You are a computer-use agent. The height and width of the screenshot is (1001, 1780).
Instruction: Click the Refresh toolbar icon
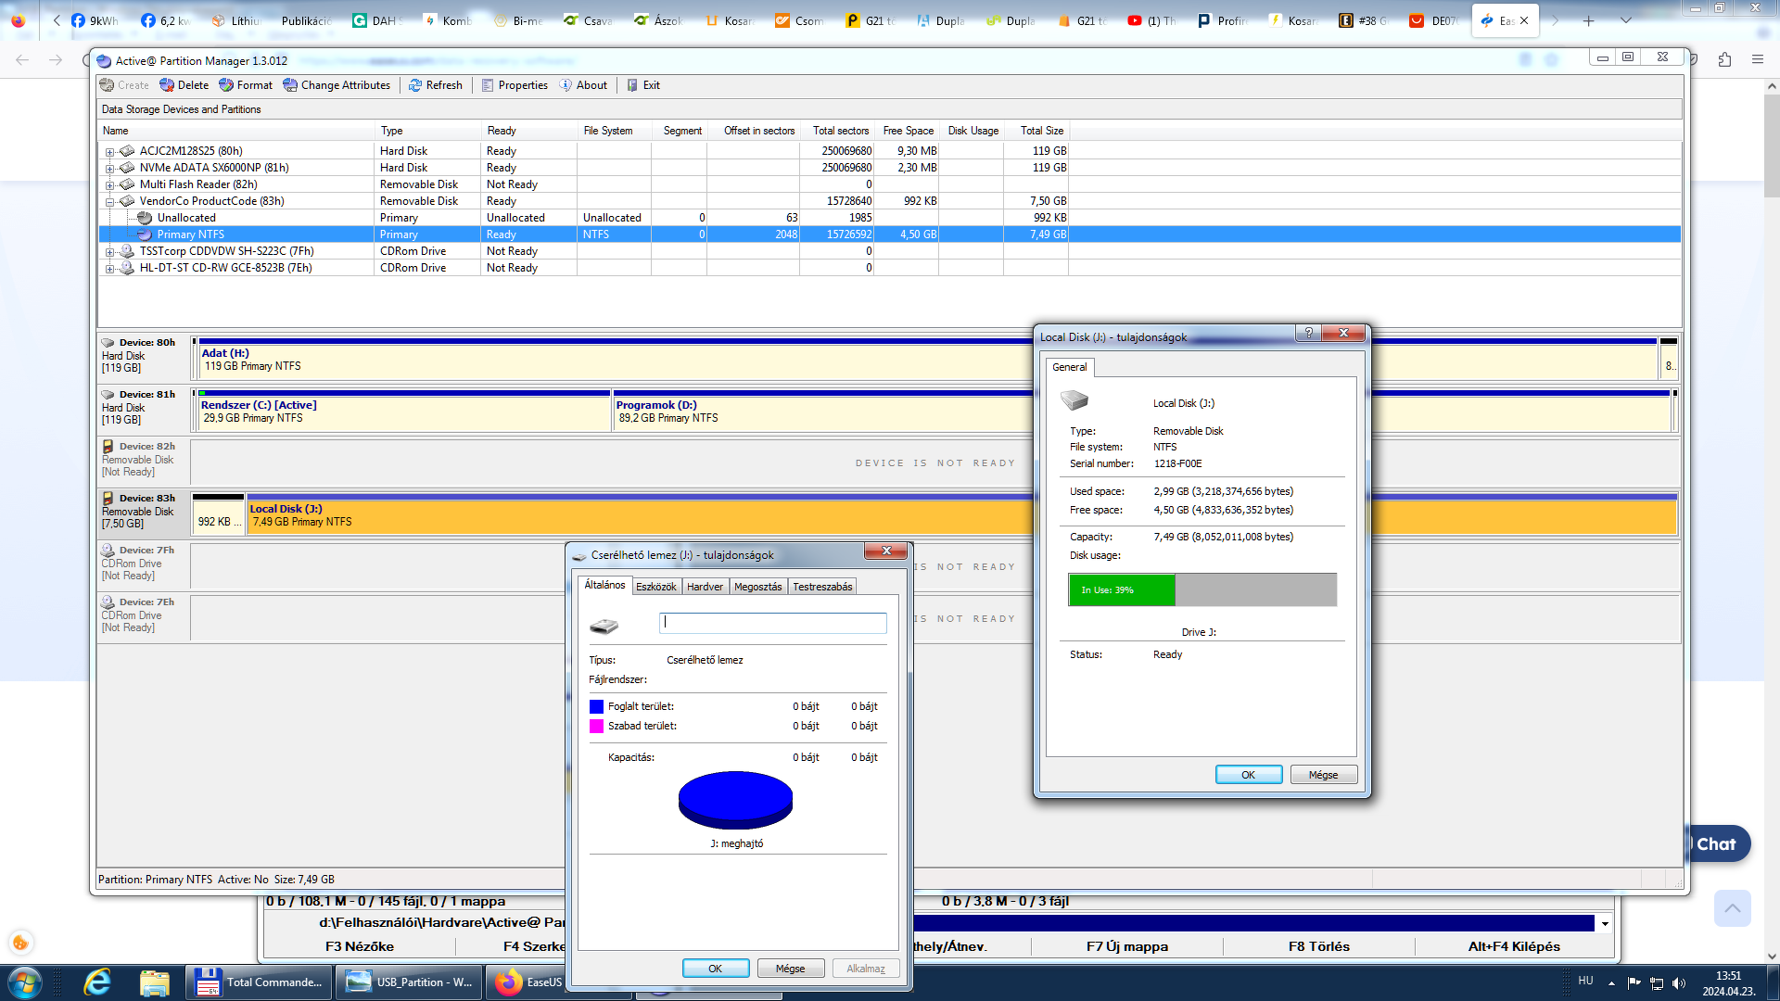click(x=416, y=85)
